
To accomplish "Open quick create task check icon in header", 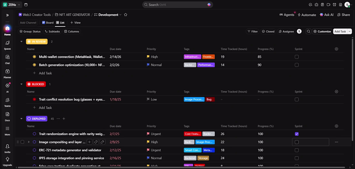I will [x=310, y=5].
